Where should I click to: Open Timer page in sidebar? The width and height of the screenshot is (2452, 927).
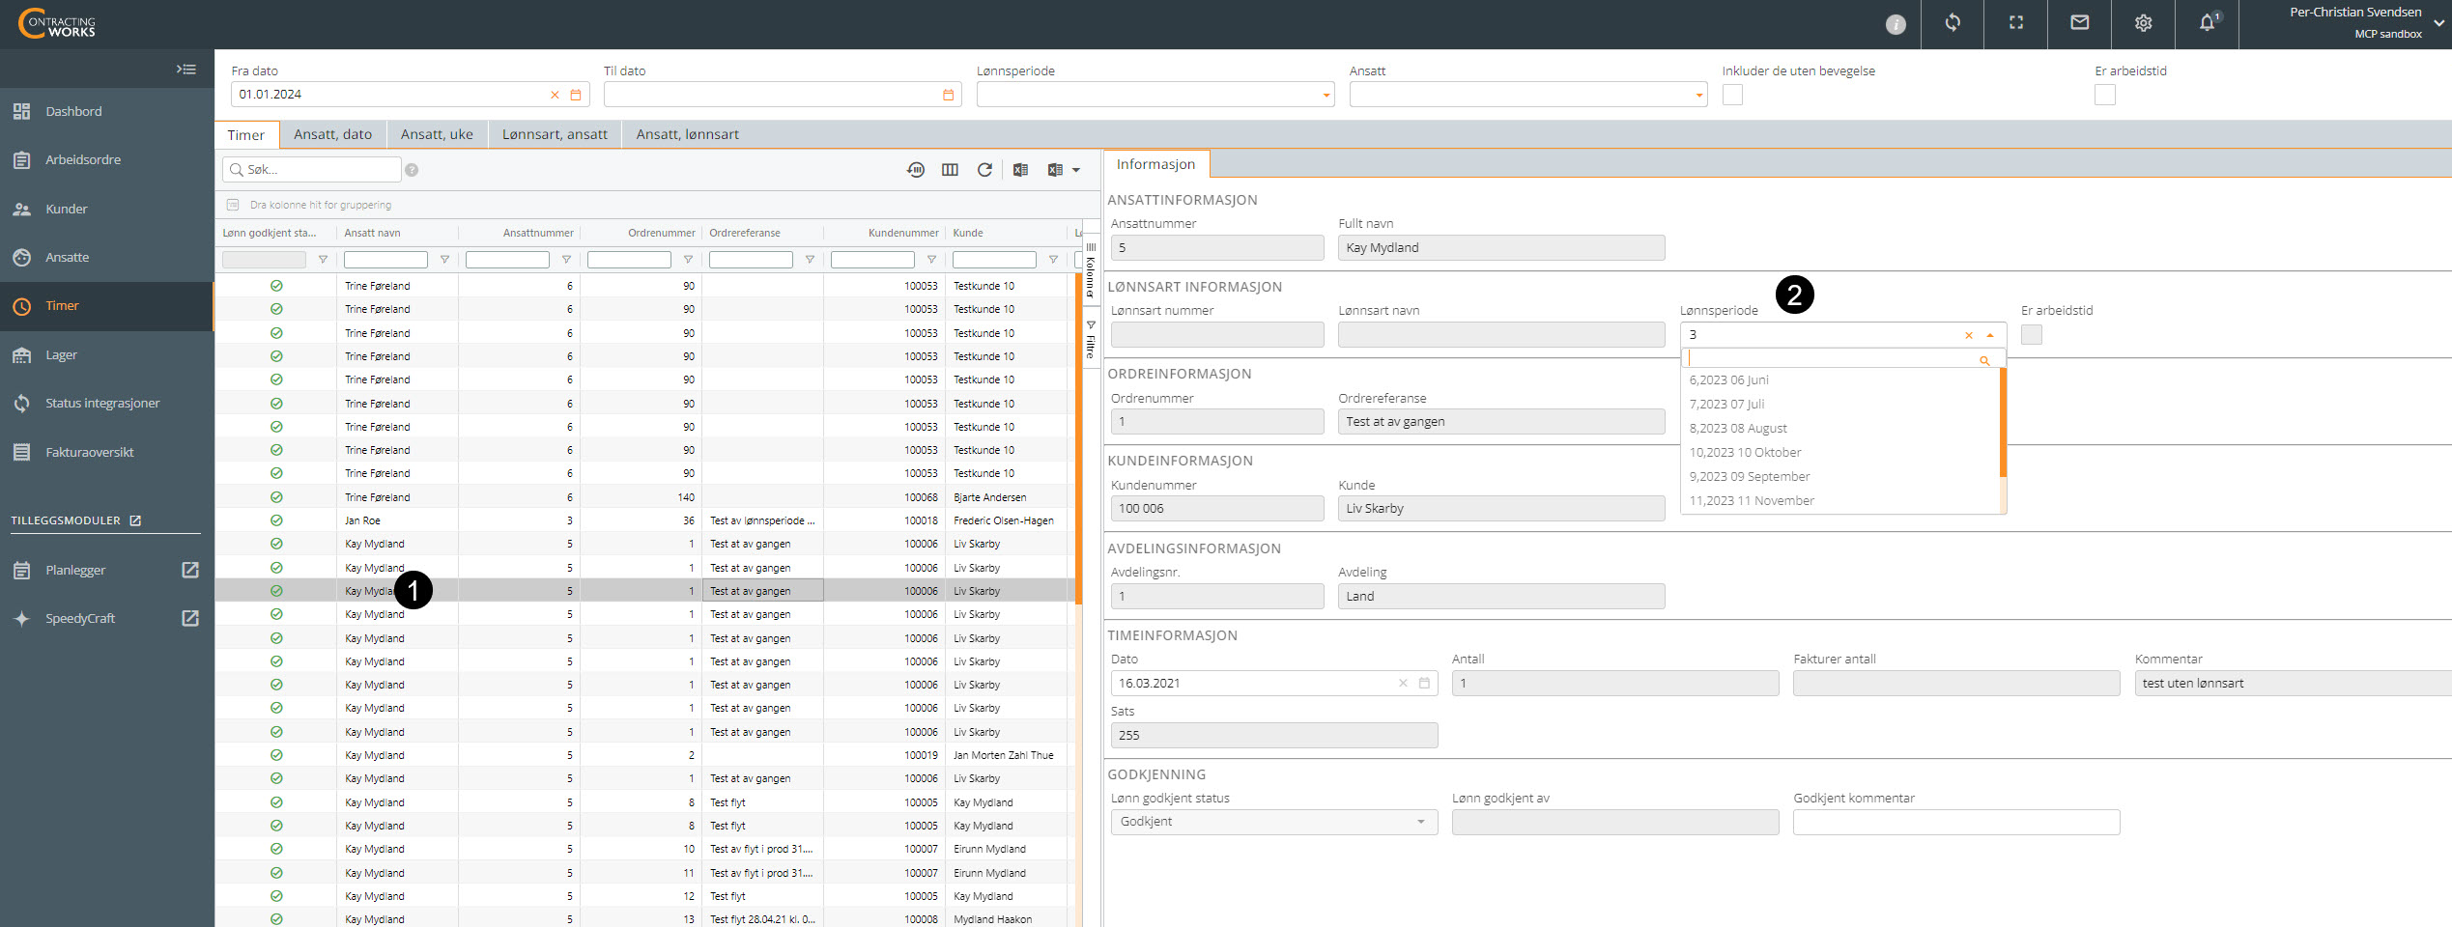point(106,306)
